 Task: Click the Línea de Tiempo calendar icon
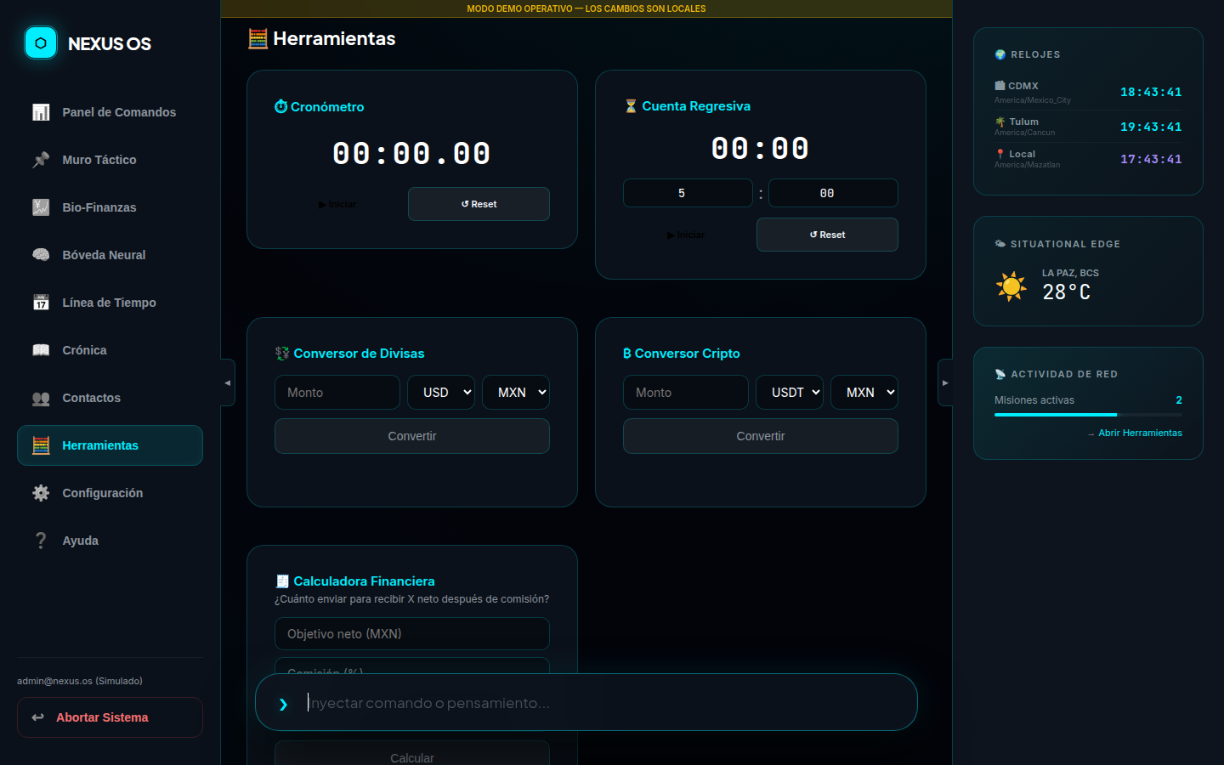(x=41, y=303)
